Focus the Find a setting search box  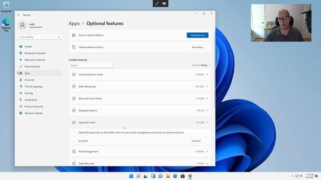coord(40,37)
